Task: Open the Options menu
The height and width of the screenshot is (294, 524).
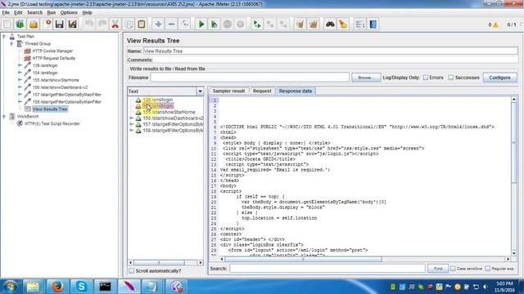Action: tap(69, 12)
